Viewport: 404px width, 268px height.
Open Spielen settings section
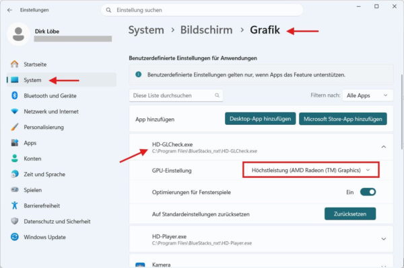(x=61, y=189)
